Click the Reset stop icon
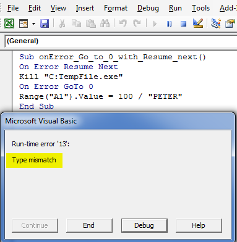237x242 pixels. click(x=183, y=24)
